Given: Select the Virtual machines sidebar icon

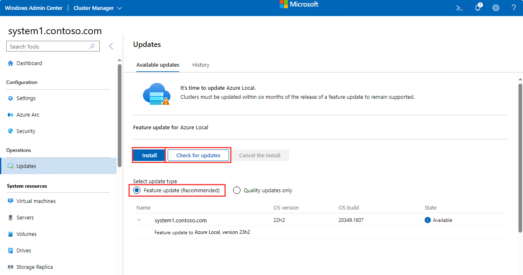Looking at the screenshot, I should point(10,201).
